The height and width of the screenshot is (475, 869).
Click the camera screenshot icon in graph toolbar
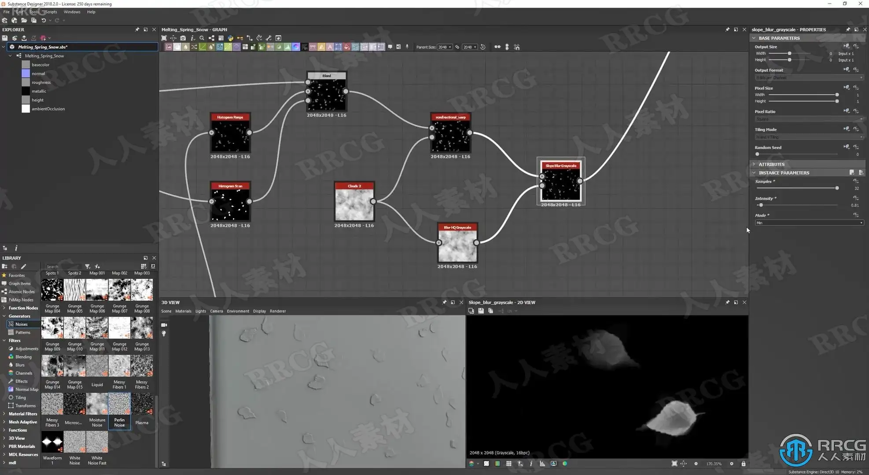point(183,38)
